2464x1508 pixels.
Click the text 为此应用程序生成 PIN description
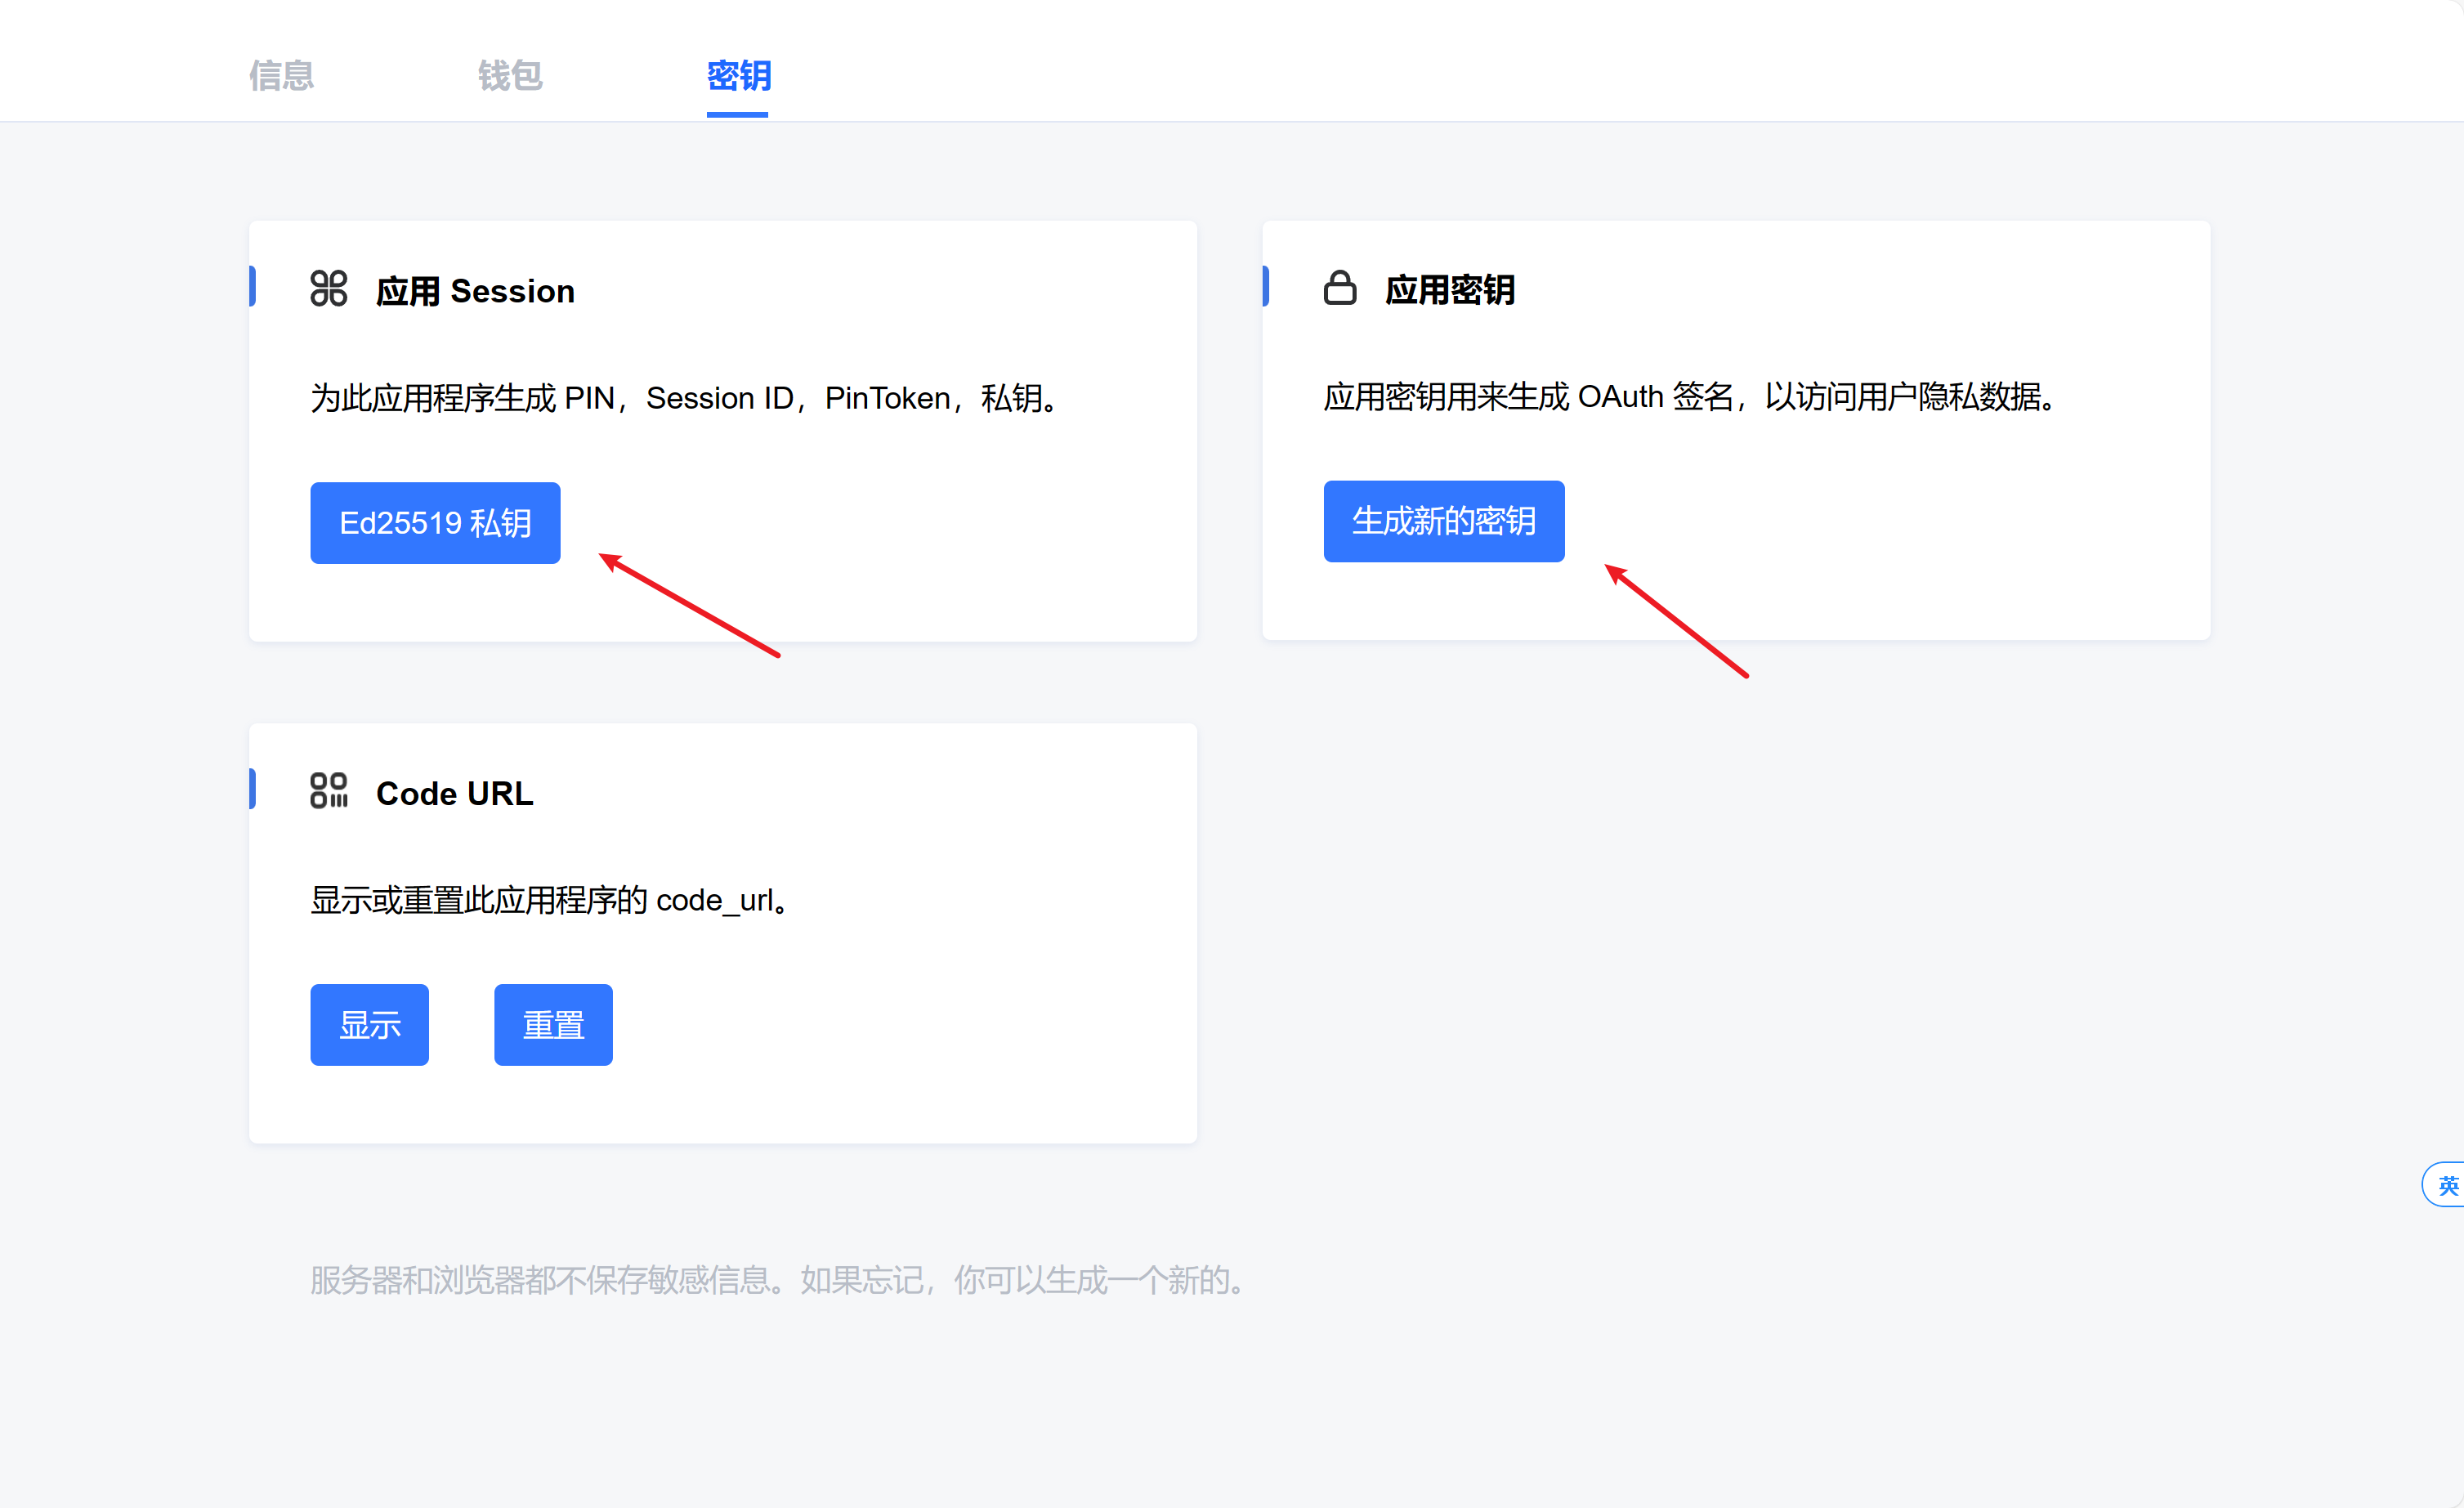pos(687,398)
